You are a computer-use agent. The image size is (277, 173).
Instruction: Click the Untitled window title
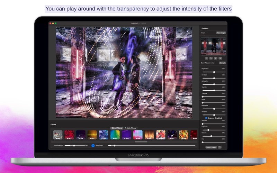click(x=134, y=23)
